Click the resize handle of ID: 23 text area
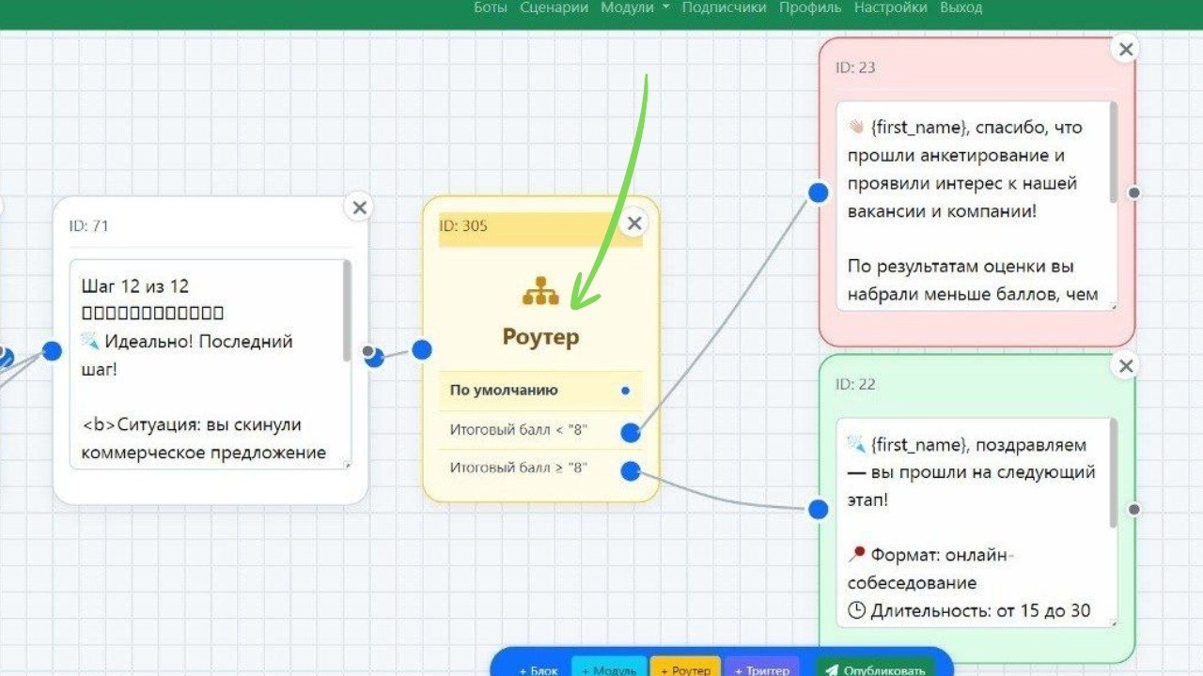The image size is (1203, 676). pos(1113,305)
